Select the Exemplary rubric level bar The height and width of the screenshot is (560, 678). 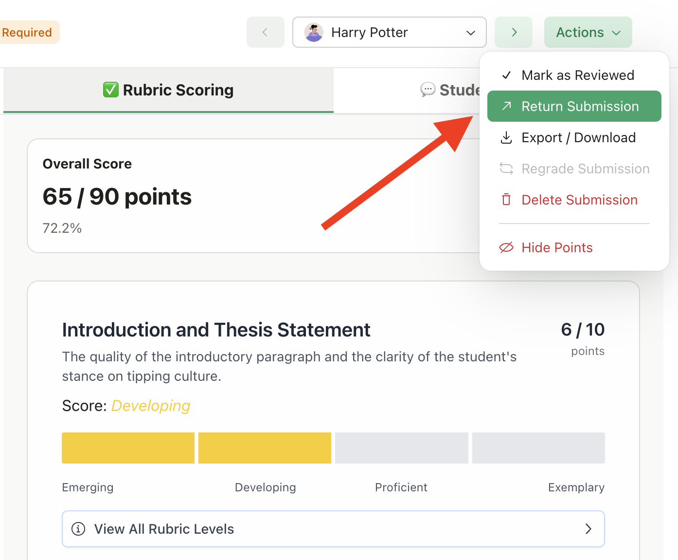538,448
